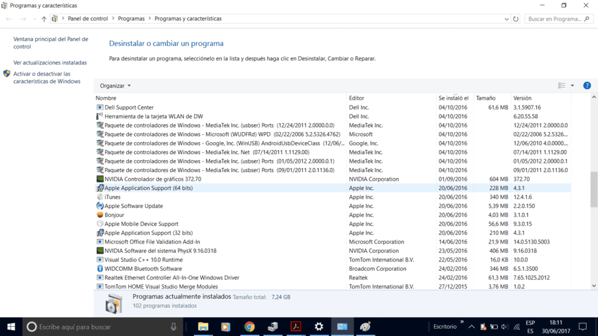Click the scroll up arrow of the list

(594, 98)
